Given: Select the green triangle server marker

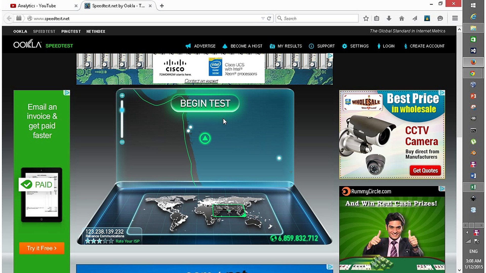Looking at the screenshot, I should tap(205, 138).
